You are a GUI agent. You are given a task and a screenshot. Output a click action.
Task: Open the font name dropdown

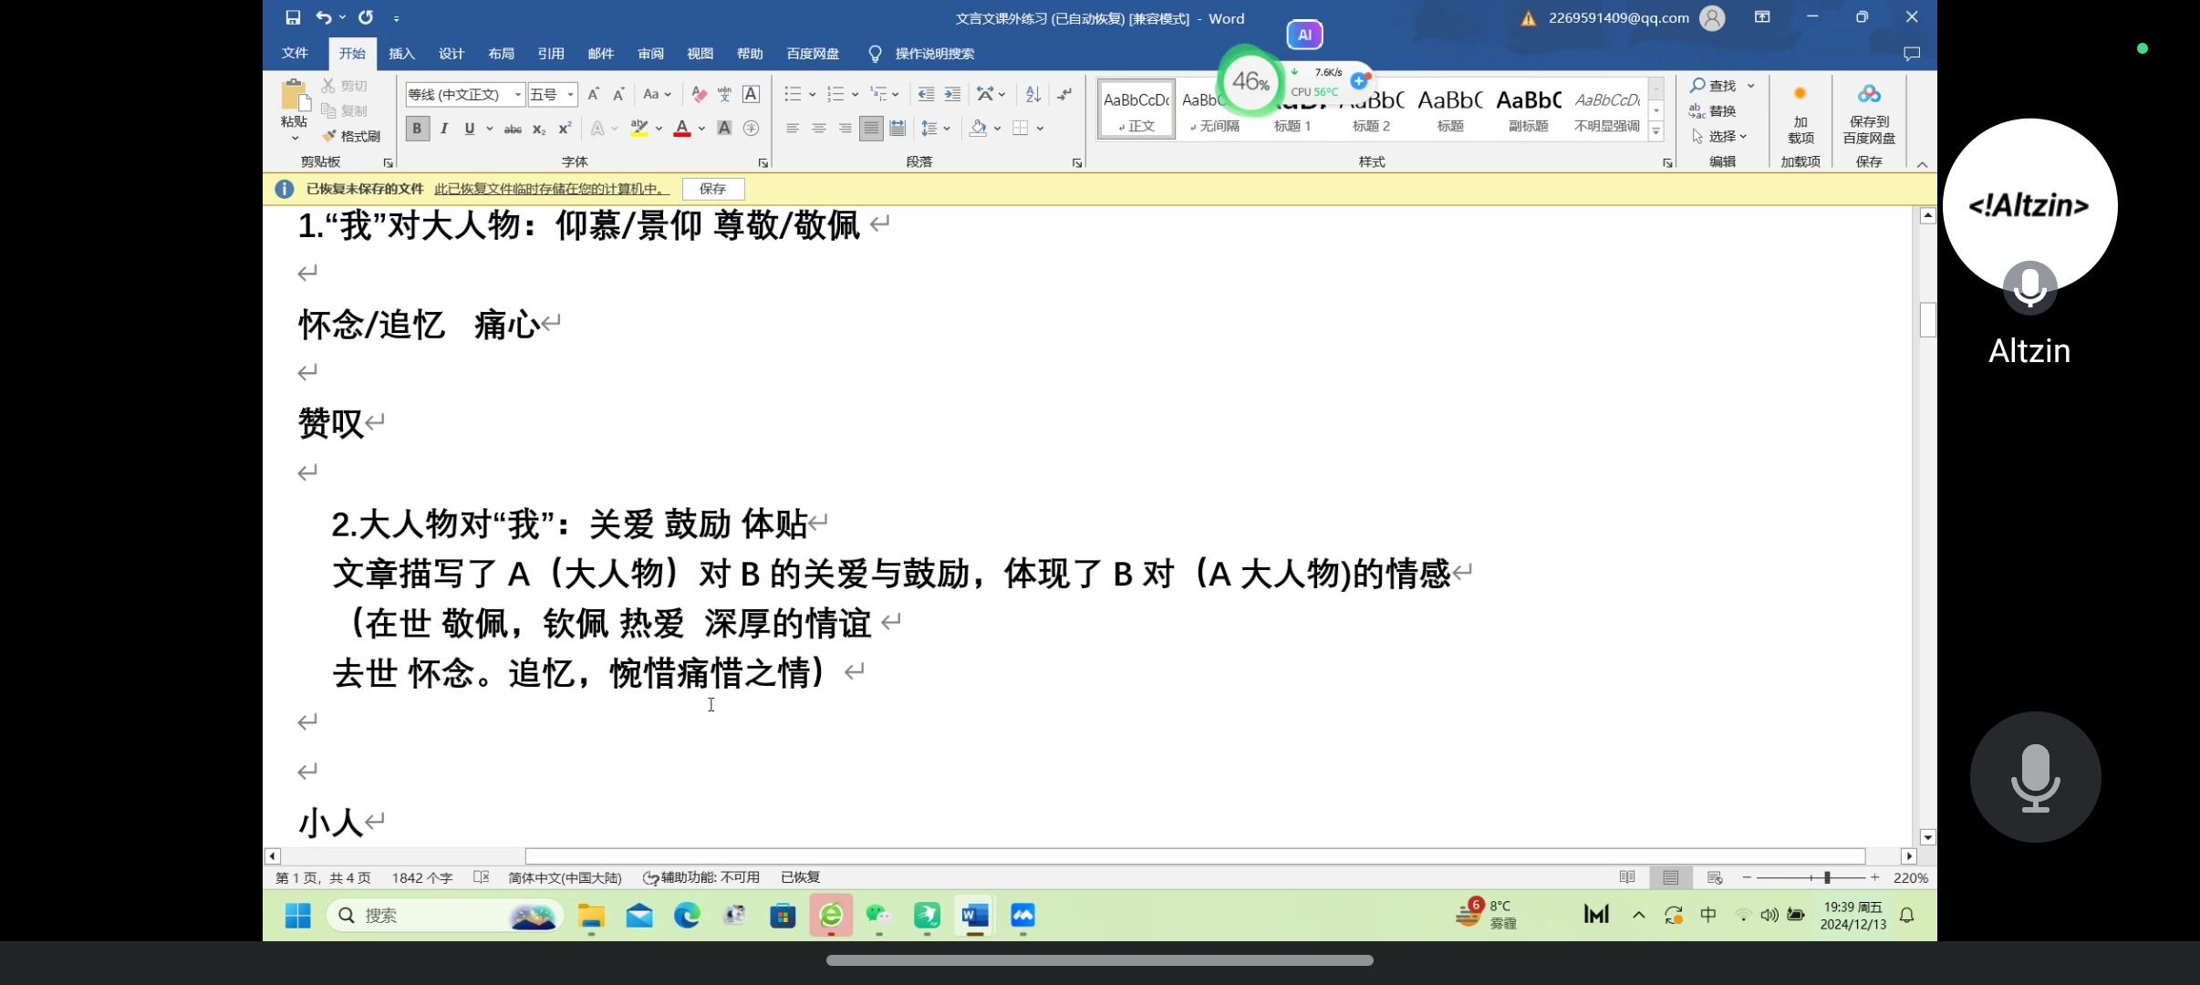click(518, 94)
